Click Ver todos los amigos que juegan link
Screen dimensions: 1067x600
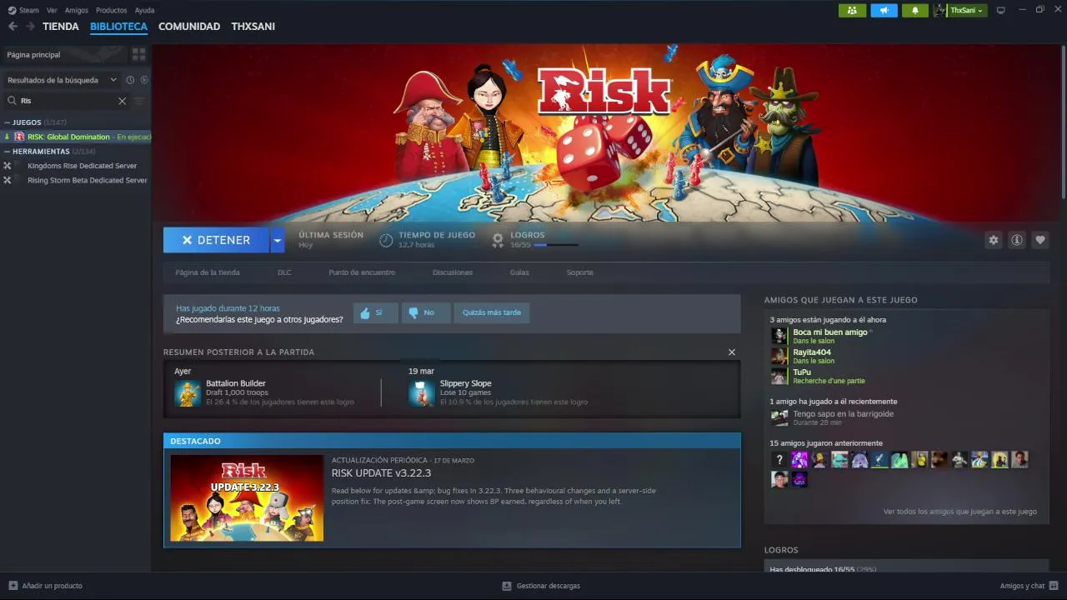coord(960,512)
